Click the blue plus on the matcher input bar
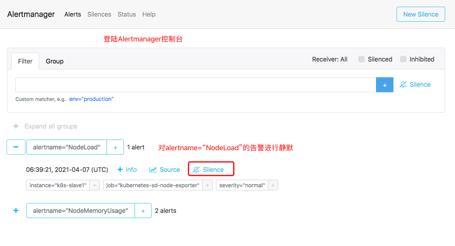 [384, 84]
